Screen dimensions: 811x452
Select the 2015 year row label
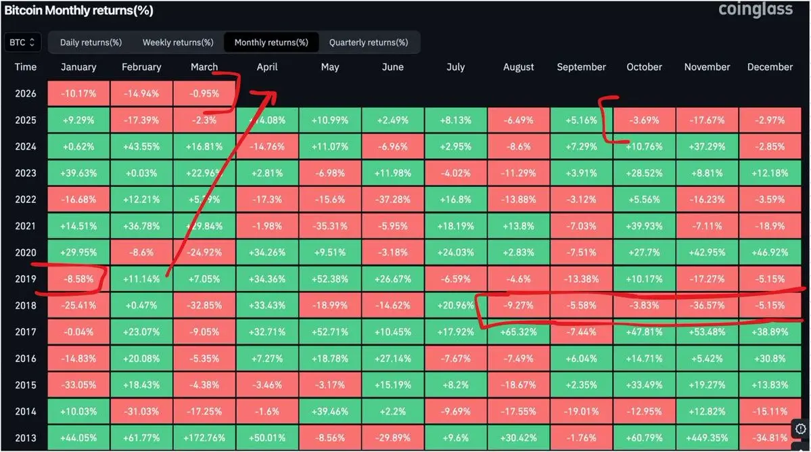(26, 385)
